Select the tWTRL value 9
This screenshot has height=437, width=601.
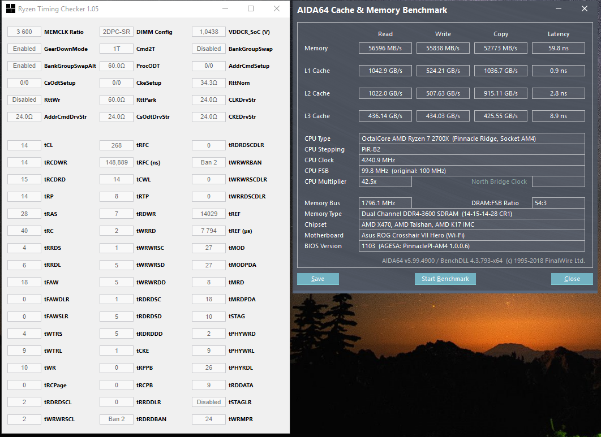[x=24, y=351]
